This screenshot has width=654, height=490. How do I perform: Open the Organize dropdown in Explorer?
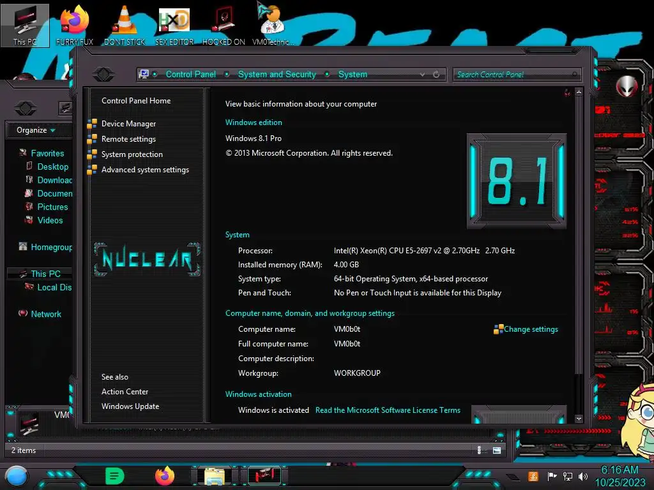[x=36, y=130]
